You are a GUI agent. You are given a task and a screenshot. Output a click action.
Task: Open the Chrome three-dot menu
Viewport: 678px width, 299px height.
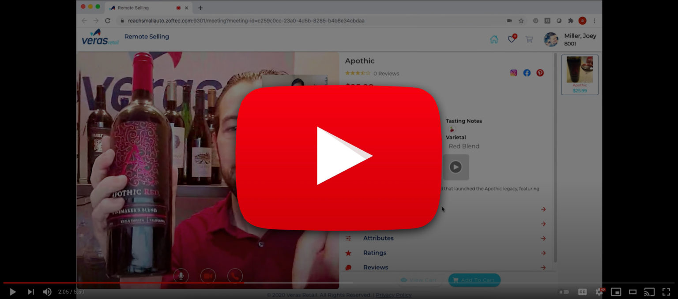pyautogui.click(x=594, y=21)
